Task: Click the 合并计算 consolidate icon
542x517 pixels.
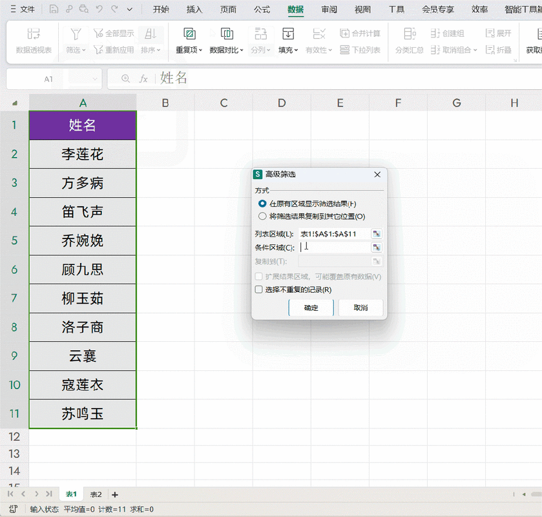Action: [344, 33]
